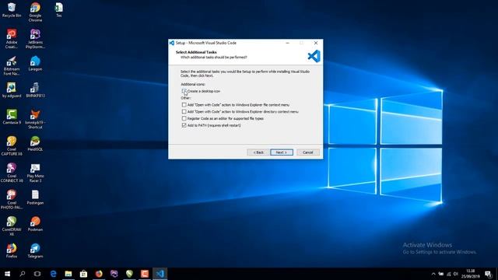The width and height of the screenshot is (498, 280).
Task: Select the Firefox desktop shortcut
Action: pos(12,250)
